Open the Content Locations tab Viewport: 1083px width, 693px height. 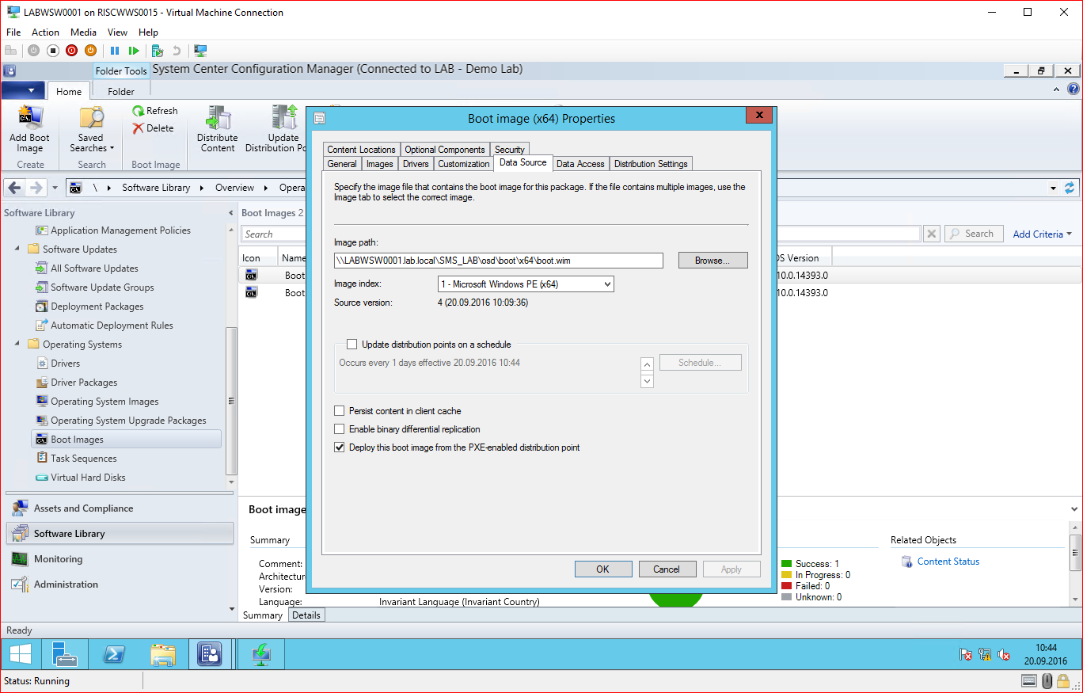361,150
